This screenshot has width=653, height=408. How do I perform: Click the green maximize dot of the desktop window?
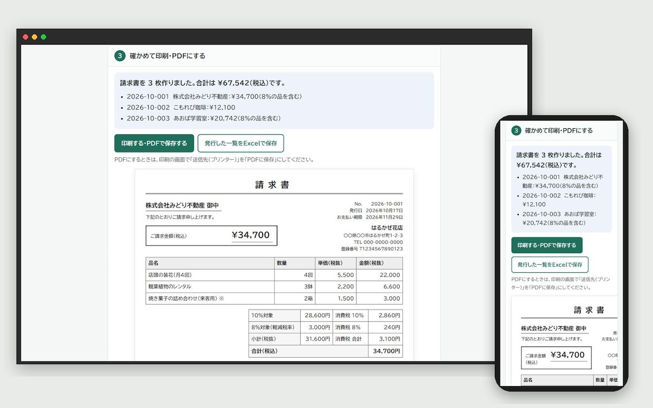click(43, 37)
